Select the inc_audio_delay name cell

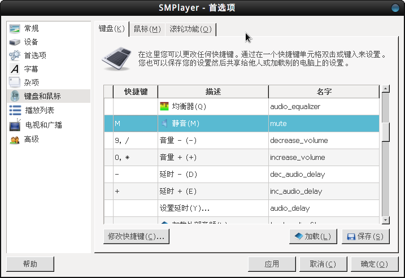(324, 191)
